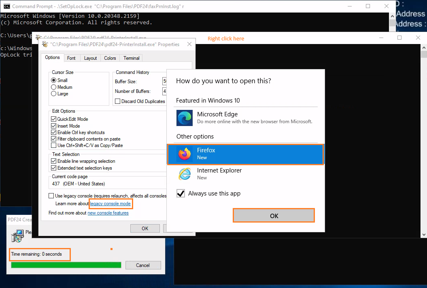Select the Small cursor size
Image resolution: width=427 pixels, height=288 pixels.
point(54,80)
